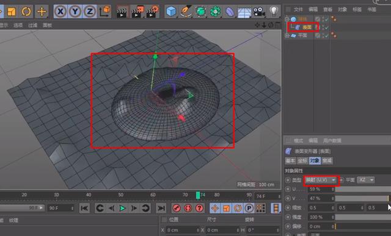This screenshot has height=236, width=391.
Task: Toggle the Y axis lock
Action: 75,12
